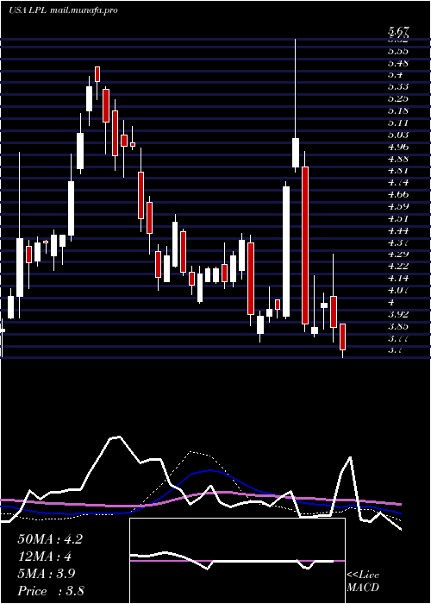The height and width of the screenshot is (604, 431).
Task: Click the 3.7 bottom price label
Action: pos(395,350)
